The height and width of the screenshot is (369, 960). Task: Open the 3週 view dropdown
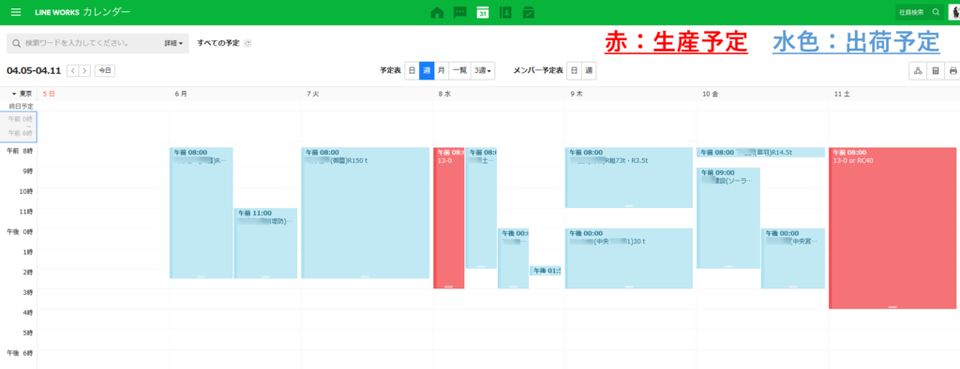click(483, 71)
